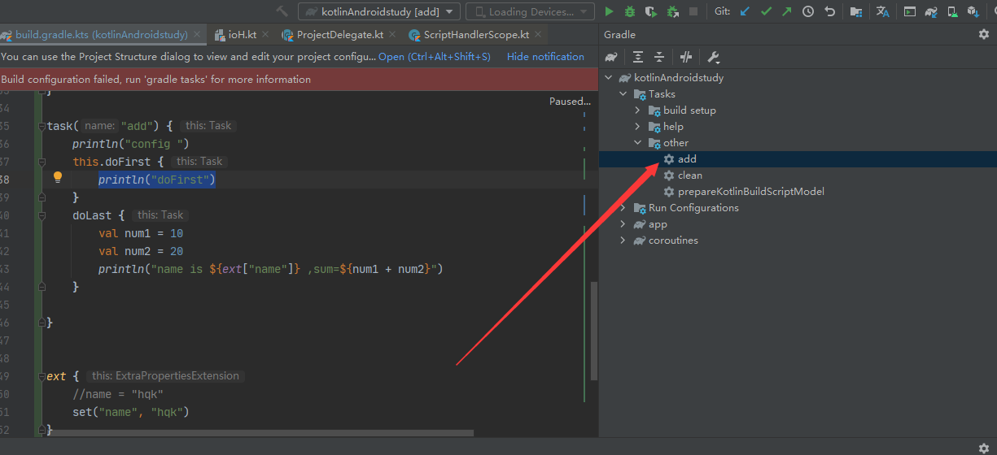Toggle Offline Mode in Gradle panel
This screenshot has height=455, width=997.
pos(686,57)
